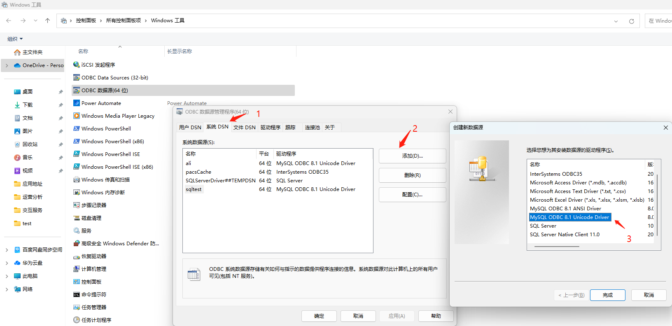Click 帮助 in ODBC administrator dialog
Screen dimensions: 672x326
436,316
